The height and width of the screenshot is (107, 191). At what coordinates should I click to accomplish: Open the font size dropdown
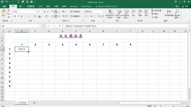(42, 12)
